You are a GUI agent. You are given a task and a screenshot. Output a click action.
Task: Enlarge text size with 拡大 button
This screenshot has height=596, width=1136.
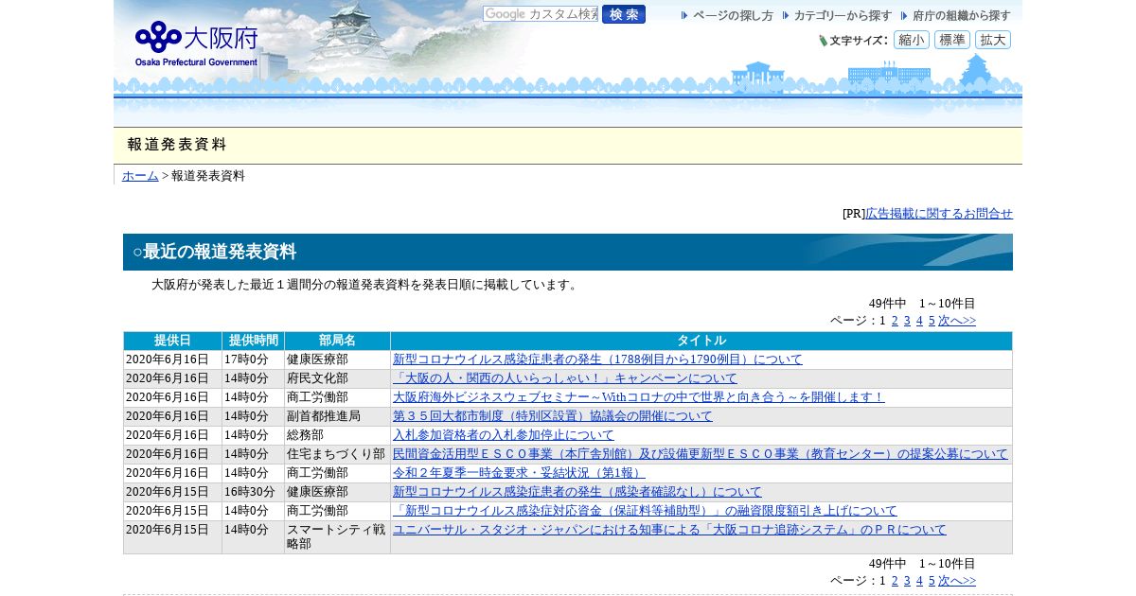(x=993, y=40)
